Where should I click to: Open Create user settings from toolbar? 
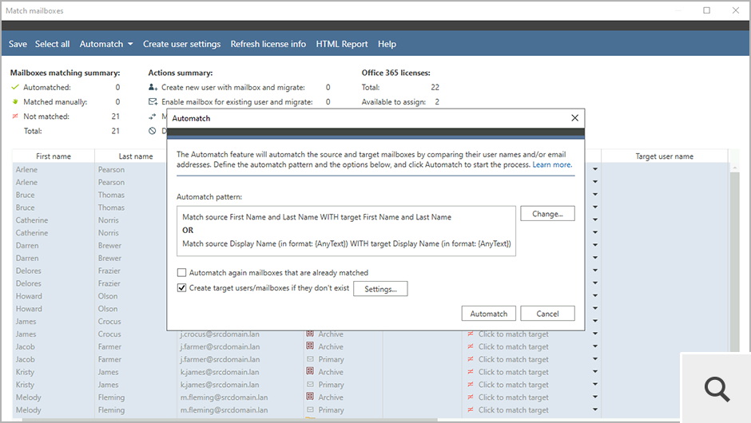coord(181,44)
